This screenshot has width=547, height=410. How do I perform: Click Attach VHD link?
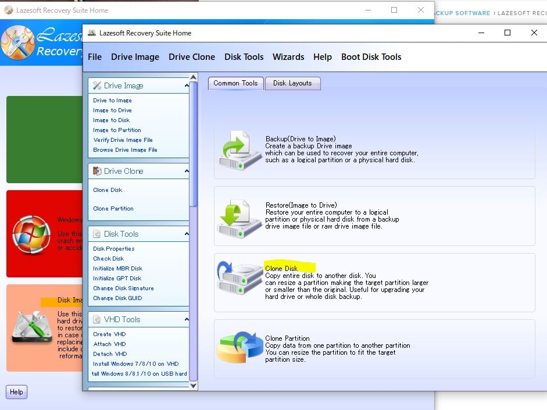[x=109, y=344]
